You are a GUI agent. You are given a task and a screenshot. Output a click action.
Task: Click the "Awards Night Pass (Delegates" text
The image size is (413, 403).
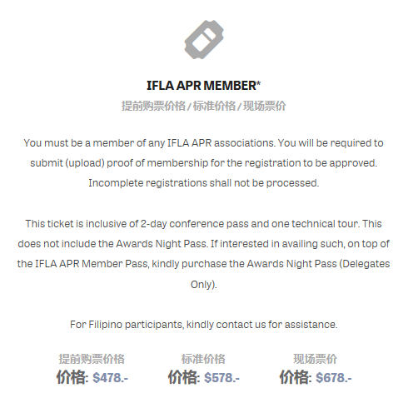[x=318, y=264]
